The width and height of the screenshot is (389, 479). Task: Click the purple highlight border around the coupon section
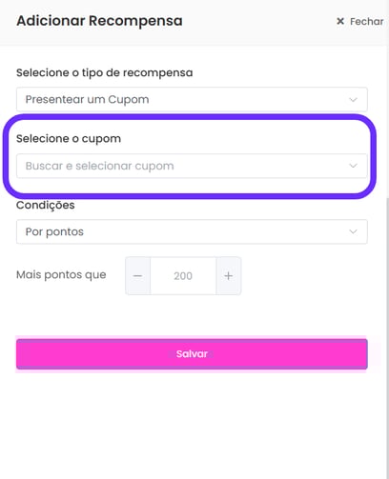click(190, 117)
